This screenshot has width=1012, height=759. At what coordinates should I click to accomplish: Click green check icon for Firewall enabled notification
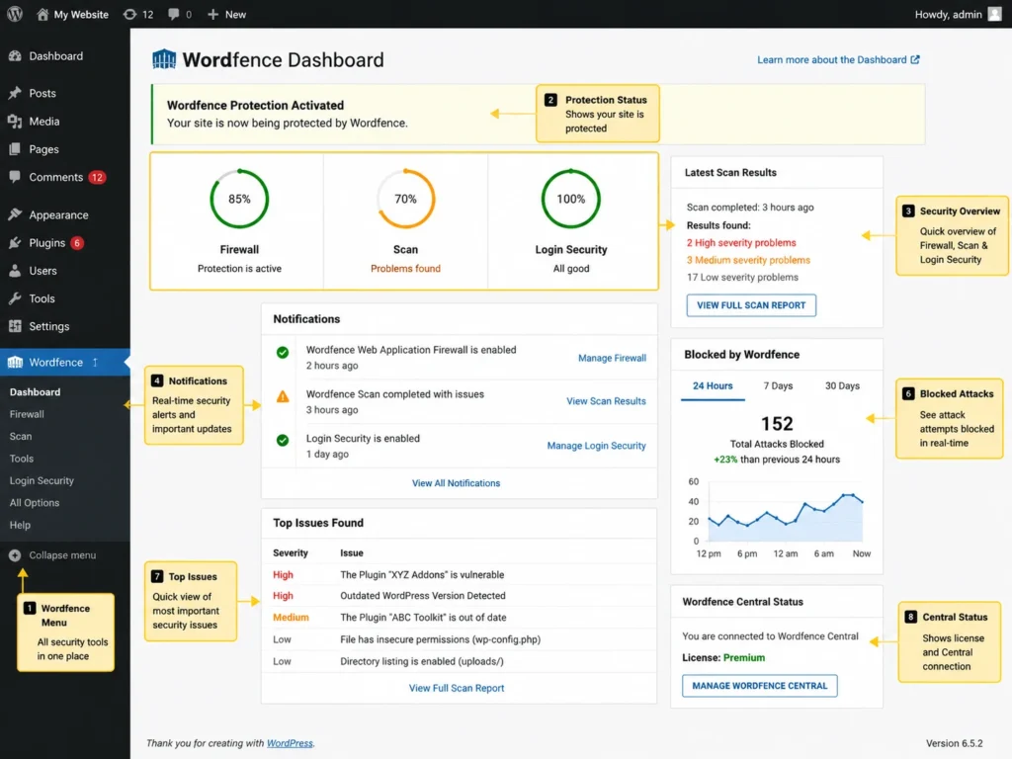coord(283,353)
